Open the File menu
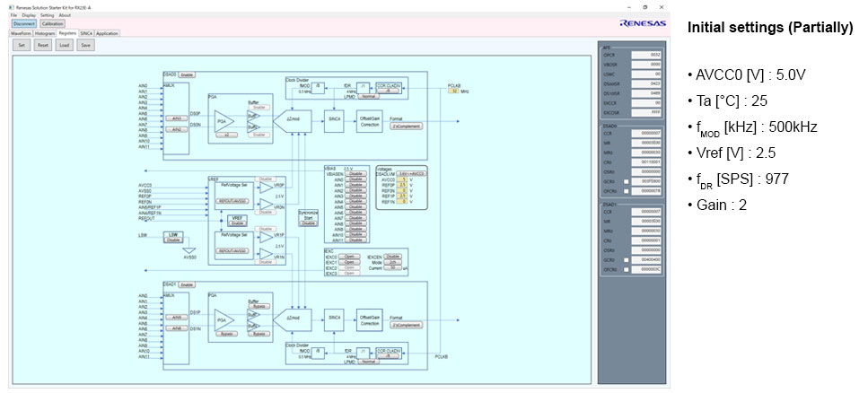Image resolution: width=868 pixels, height=393 pixels. (x=13, y=15)
